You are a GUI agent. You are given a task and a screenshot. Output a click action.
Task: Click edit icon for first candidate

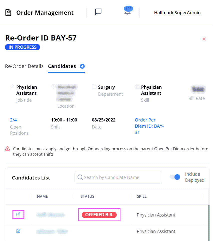click(18, 214)
